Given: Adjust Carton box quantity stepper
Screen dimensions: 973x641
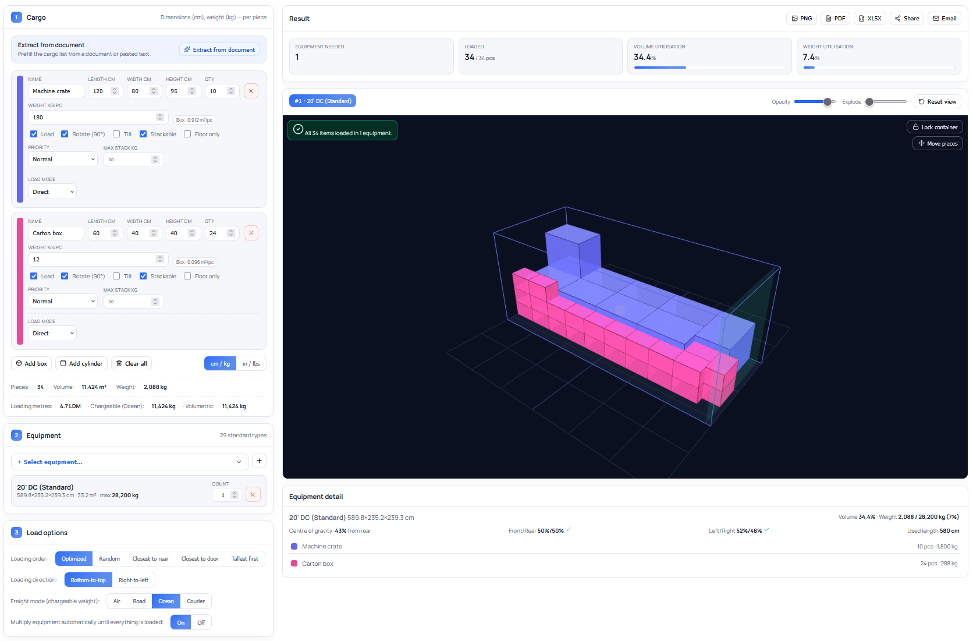Looking at the screenshot, I should point(231,233).
